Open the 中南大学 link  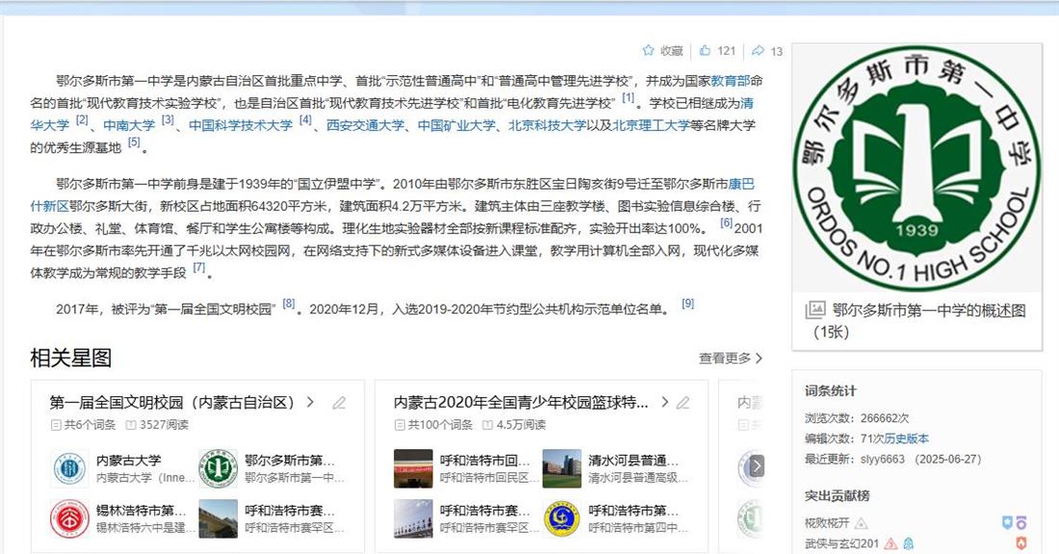click(129, 125)
